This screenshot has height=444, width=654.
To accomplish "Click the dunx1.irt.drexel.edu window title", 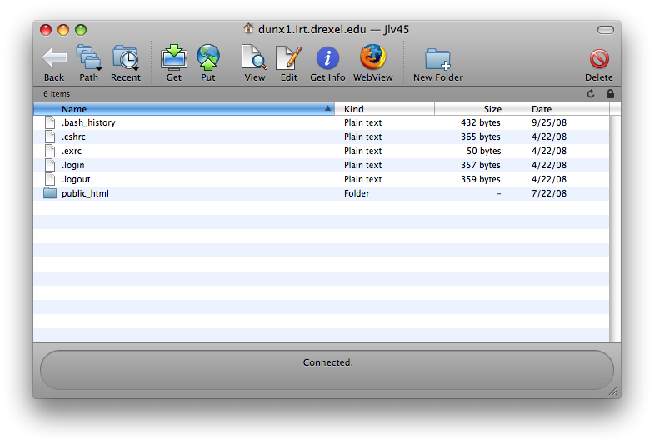I will coord(333,29).
